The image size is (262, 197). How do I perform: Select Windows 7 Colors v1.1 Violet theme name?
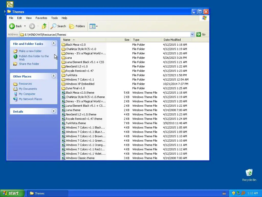click(85, 154)
